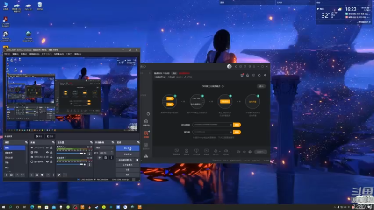Open source properties gear in Sources toolbar

pos(42,175)
